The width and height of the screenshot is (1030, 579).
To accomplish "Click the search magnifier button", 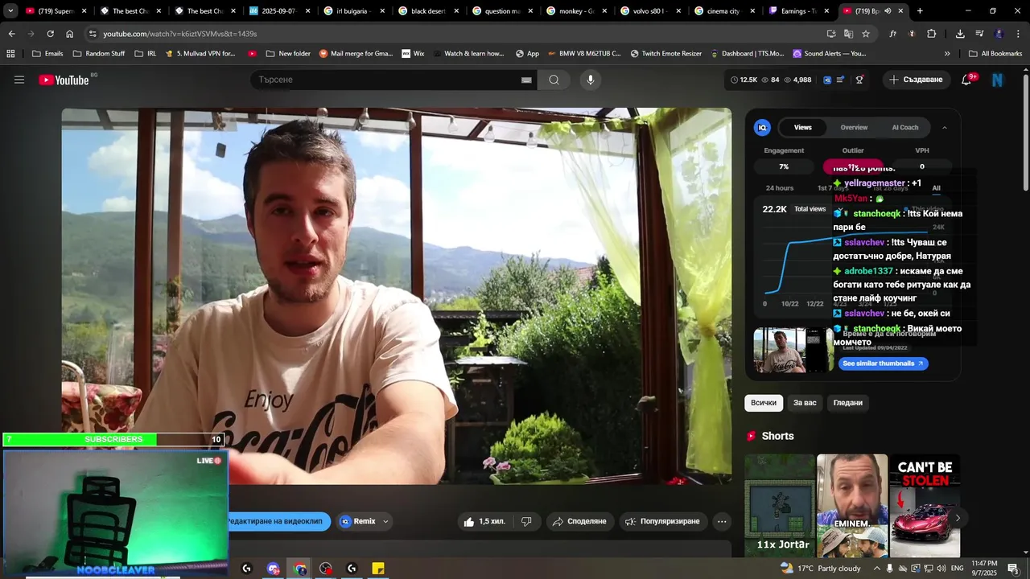I will (x=554, y=80).
